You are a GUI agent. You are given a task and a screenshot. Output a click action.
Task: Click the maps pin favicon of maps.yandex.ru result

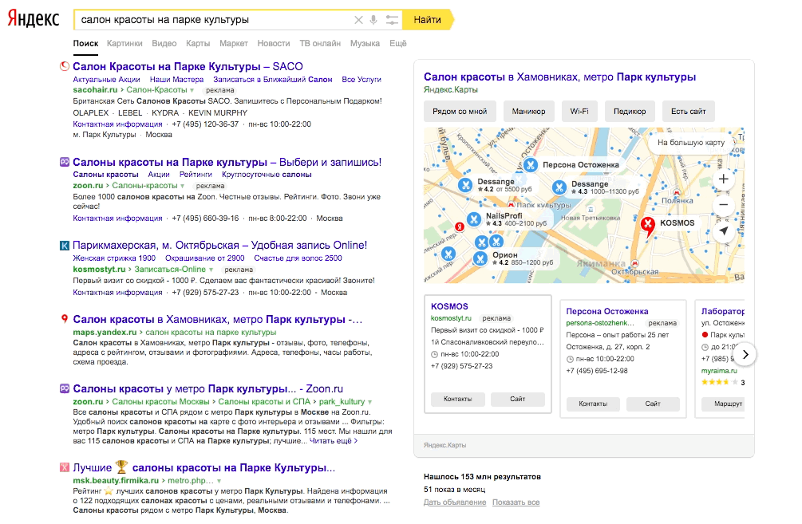click(65, 319)
